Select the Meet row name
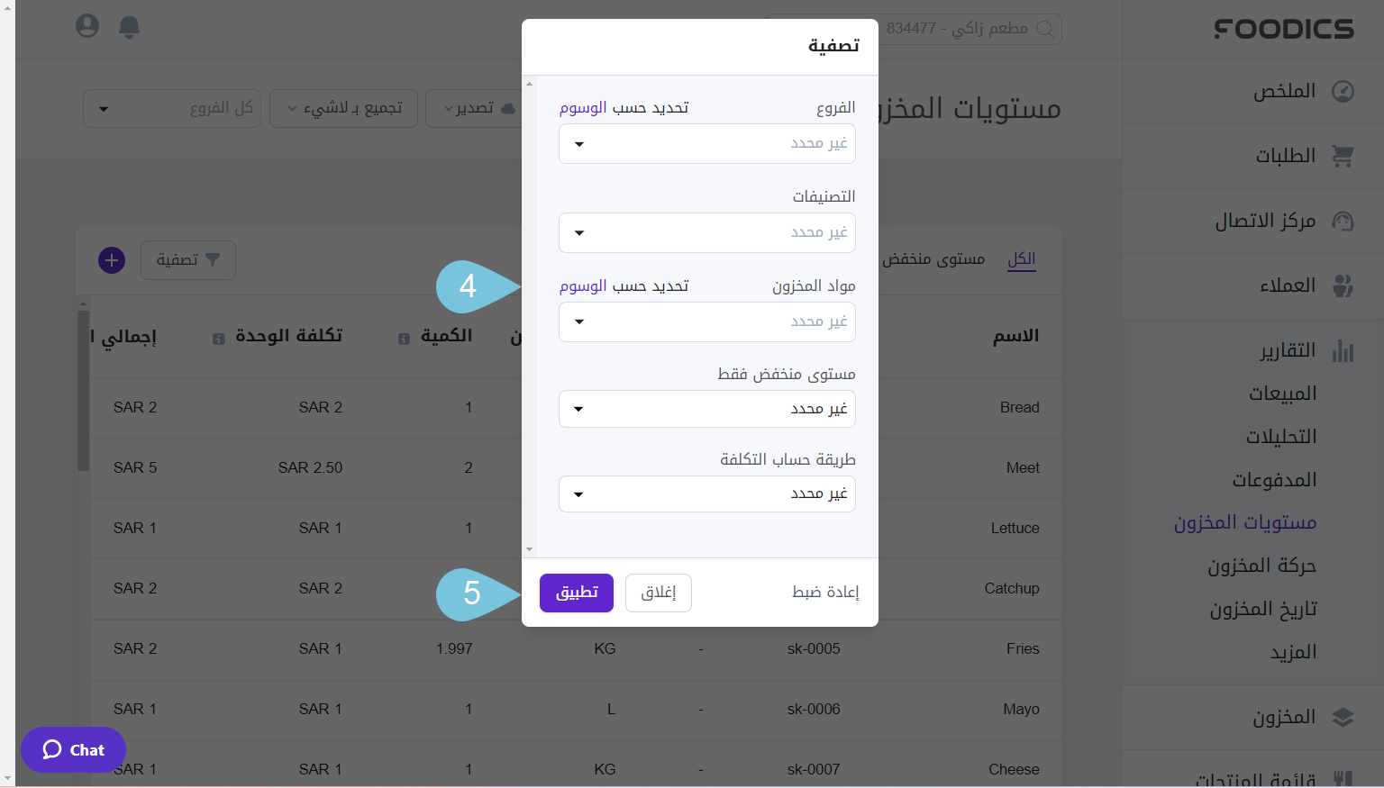 pyautogui.click(x=1023, y=468)
